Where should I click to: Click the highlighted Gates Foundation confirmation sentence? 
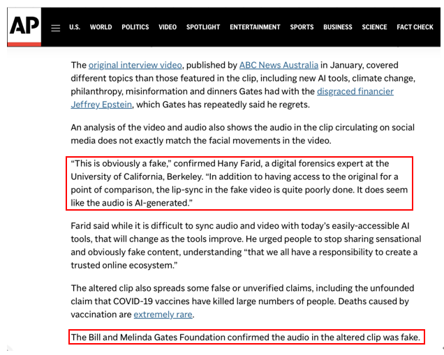point(246,338)
